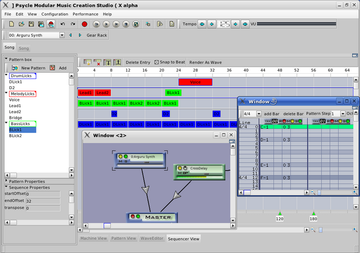Open the 00: Arguru Synth machine dropdown

pos(62,35)
